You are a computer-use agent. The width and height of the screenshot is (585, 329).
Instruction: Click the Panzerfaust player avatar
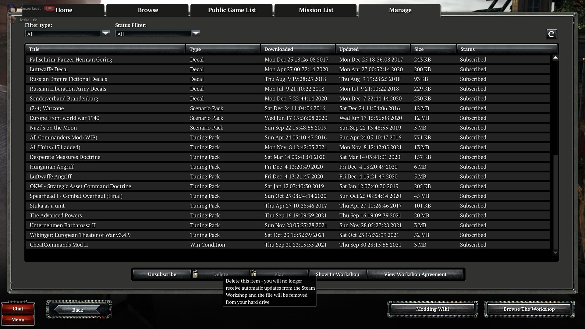click(12, 8)
